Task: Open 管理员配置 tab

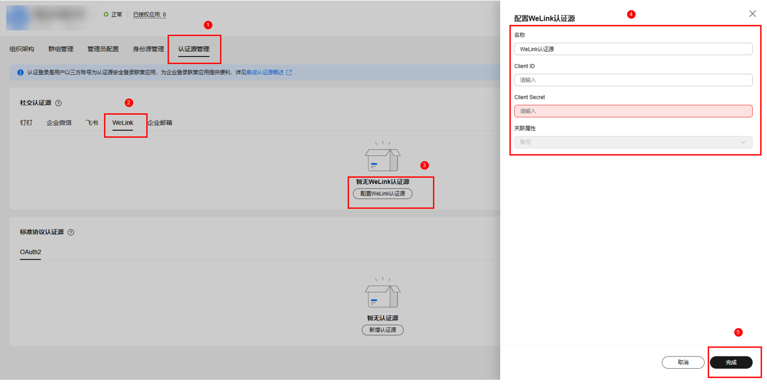Action: (103, 49)
